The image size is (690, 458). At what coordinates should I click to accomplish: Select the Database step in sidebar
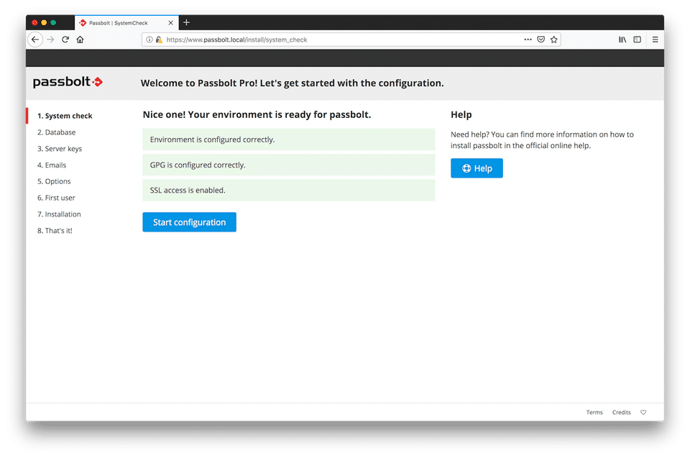[x=56, y=132]
